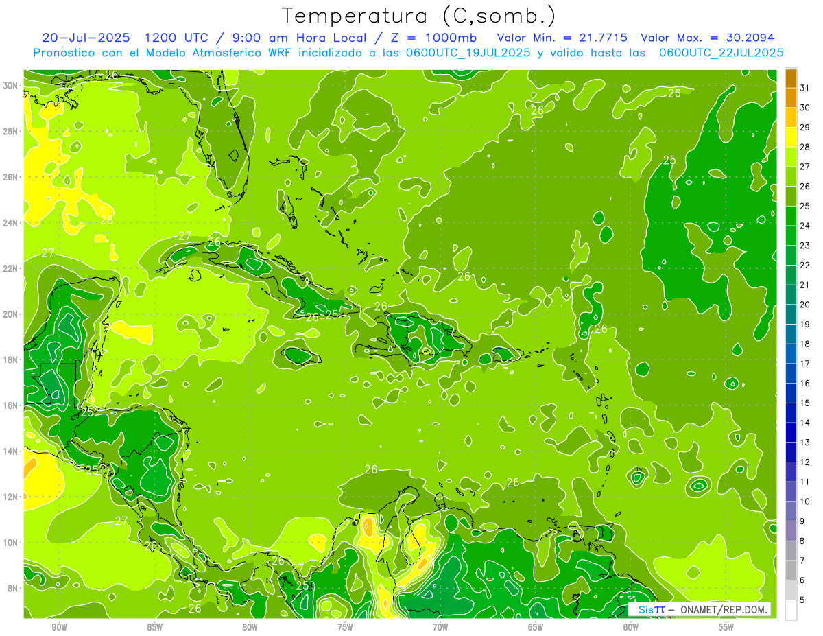Image resolution: width=823 pixels, height=636 pixels.
Task: Click the legend value label 18
Action: tap(805, 344)
